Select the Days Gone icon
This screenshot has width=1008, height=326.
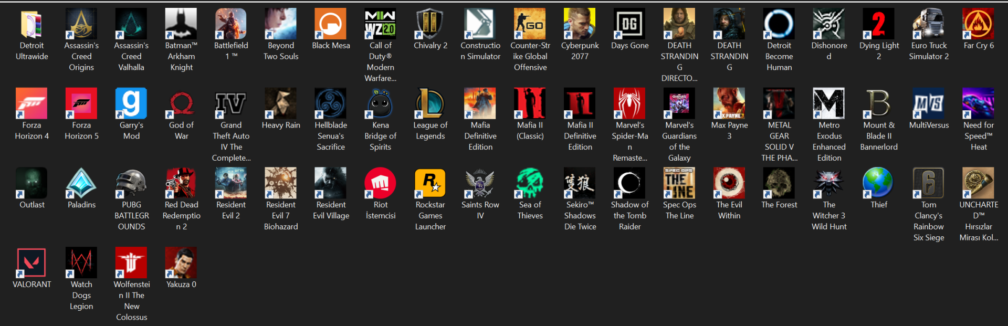pyautogui.click(x=629, y=24)
